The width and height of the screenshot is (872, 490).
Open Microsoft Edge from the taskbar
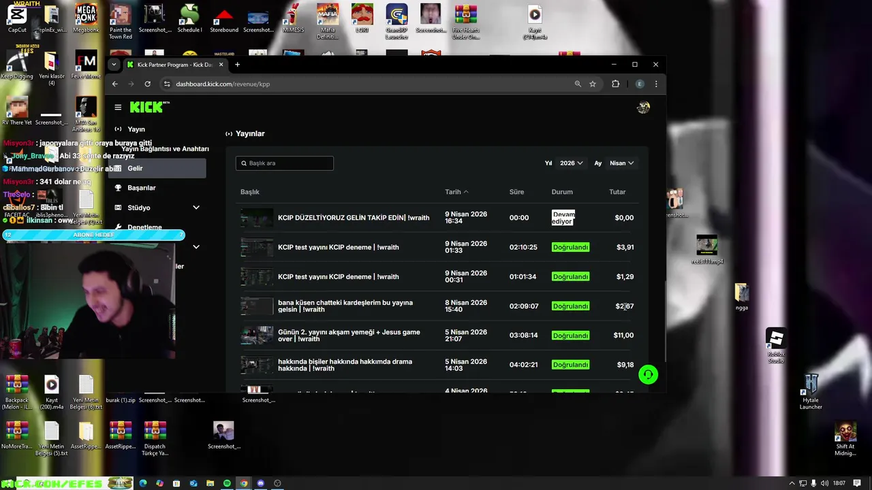pos(143,483)
